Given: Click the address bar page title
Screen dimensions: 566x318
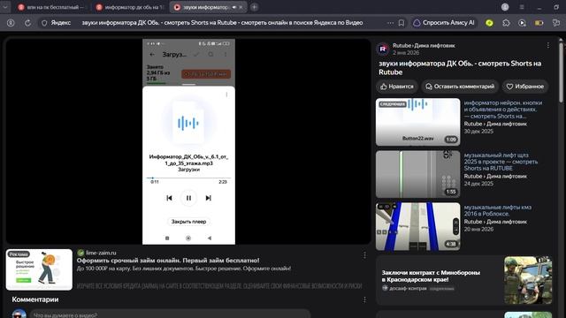Looking at the screenshot, I should coord(222,23).
